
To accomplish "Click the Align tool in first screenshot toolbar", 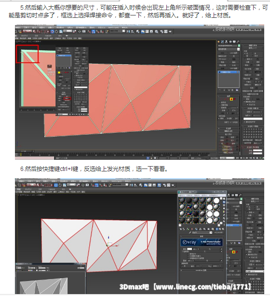I will [x=133, y=31].
